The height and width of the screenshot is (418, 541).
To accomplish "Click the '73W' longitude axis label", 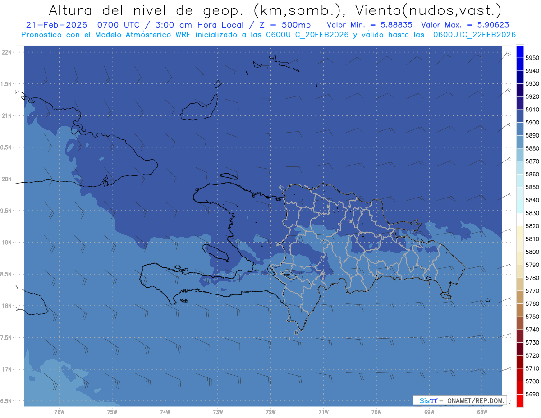I will [x=218, y=412].
